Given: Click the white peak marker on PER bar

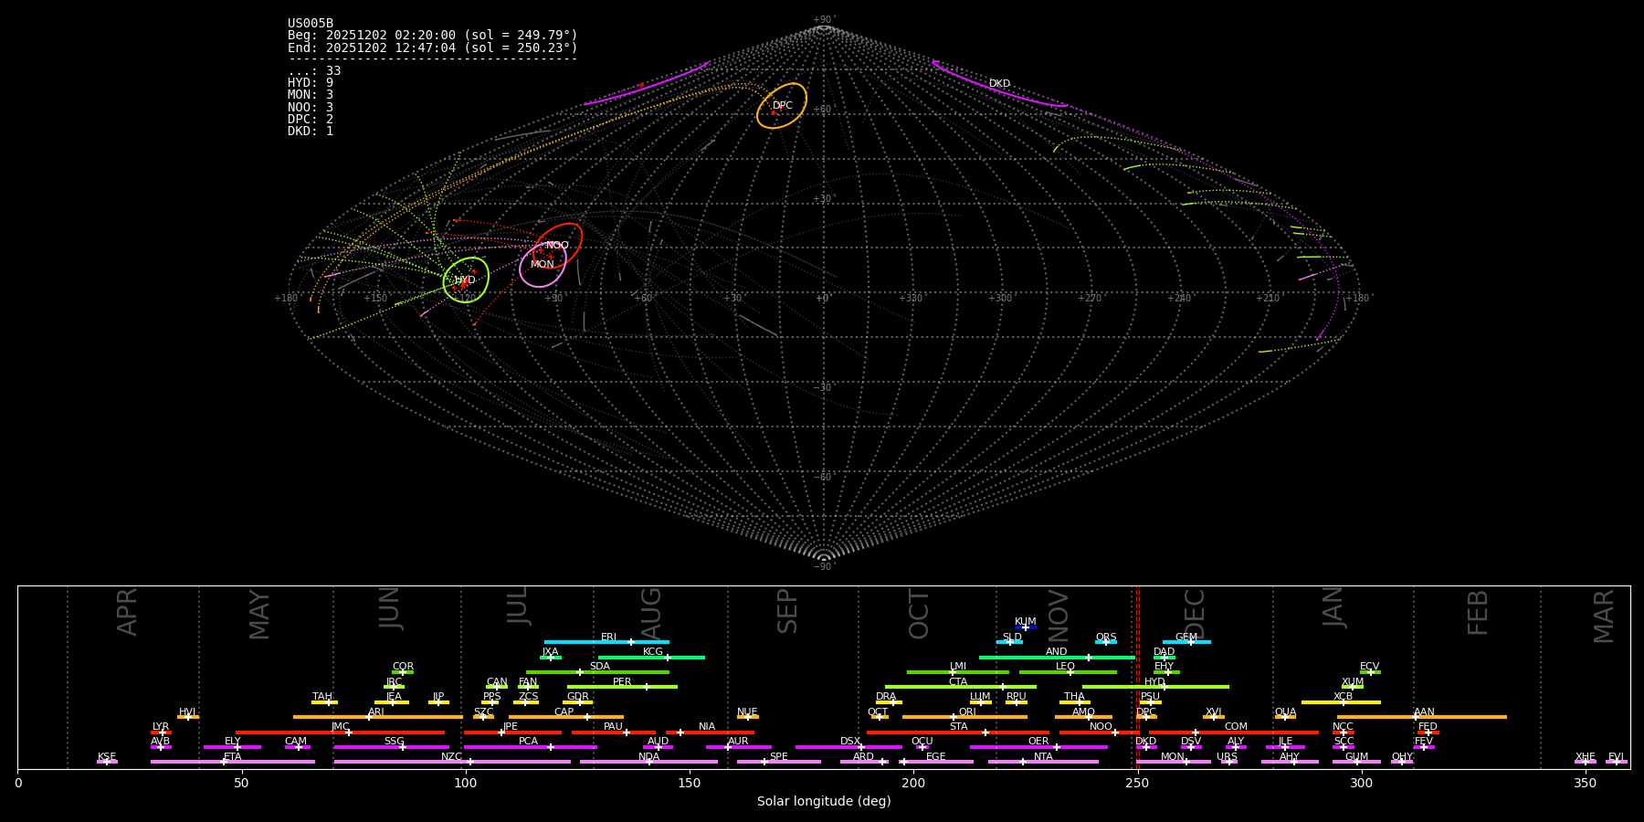Looking at the screenshot, I should [646, 687].
